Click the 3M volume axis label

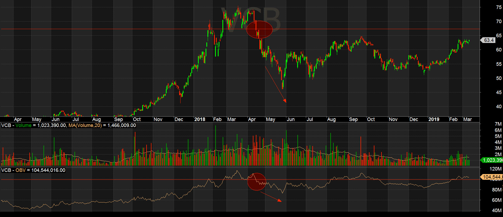[498, 148]
